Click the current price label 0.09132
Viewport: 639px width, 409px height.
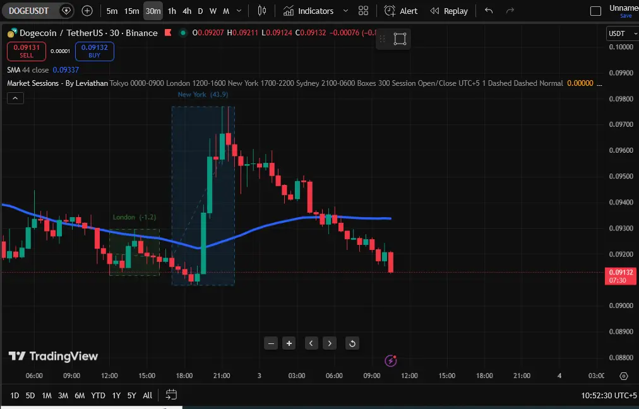(620, 276)
